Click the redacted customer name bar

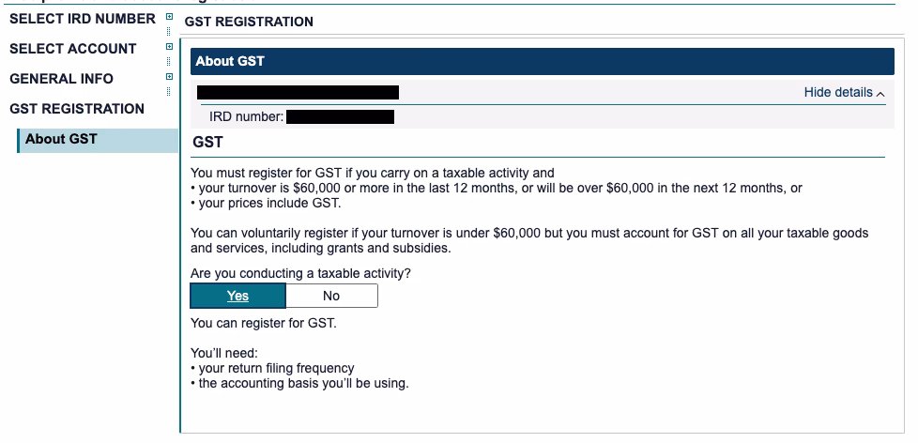tap(298, 92)
